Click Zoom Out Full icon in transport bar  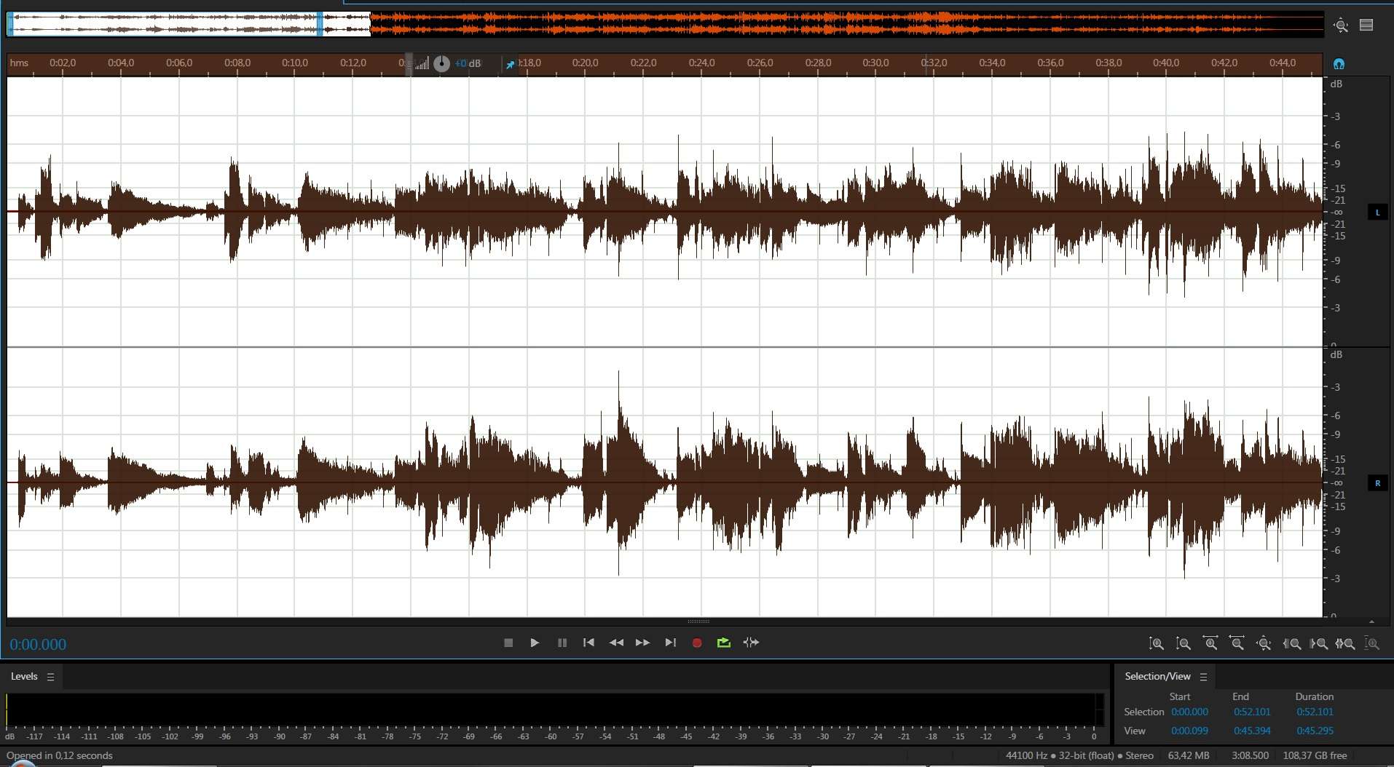tap(1264, 643)
